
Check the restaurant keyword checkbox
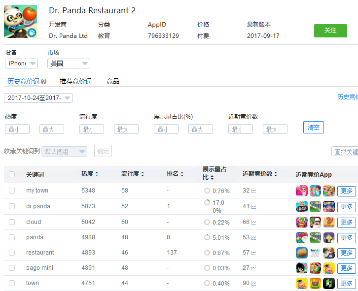[x=12, y=253]
